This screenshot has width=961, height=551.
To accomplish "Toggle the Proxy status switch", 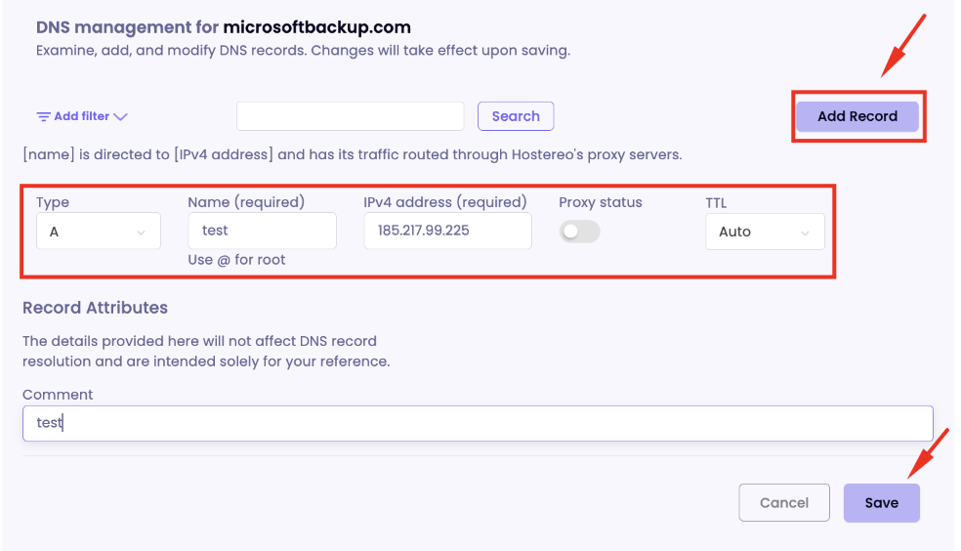I will click(x=579, y=232).
